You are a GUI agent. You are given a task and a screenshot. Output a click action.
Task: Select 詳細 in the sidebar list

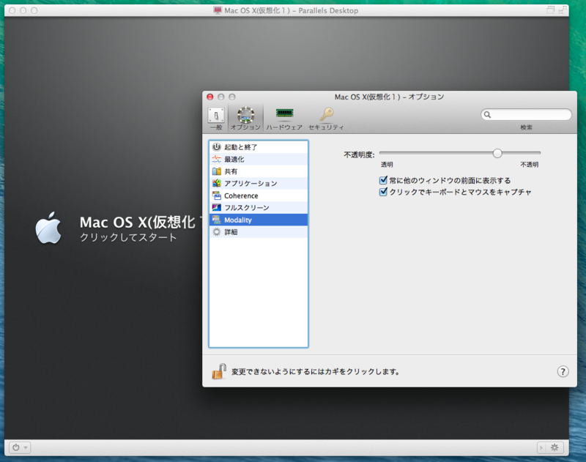(259, 232)
